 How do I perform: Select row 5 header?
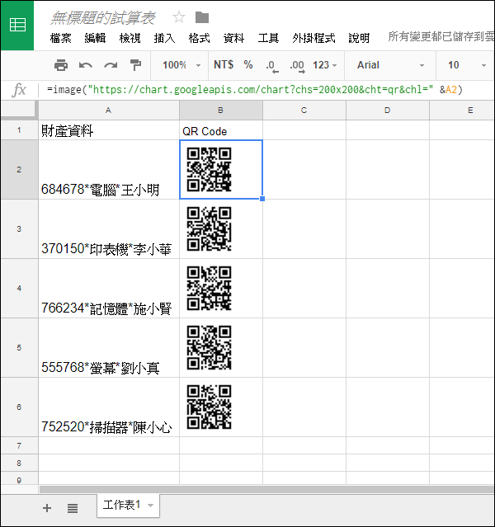[x=19, y=348]
